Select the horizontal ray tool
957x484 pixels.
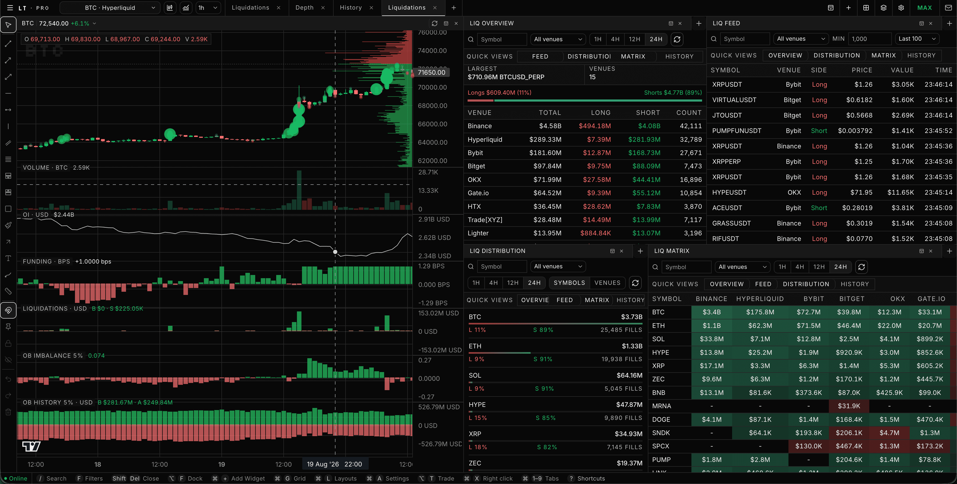point(8,110)
